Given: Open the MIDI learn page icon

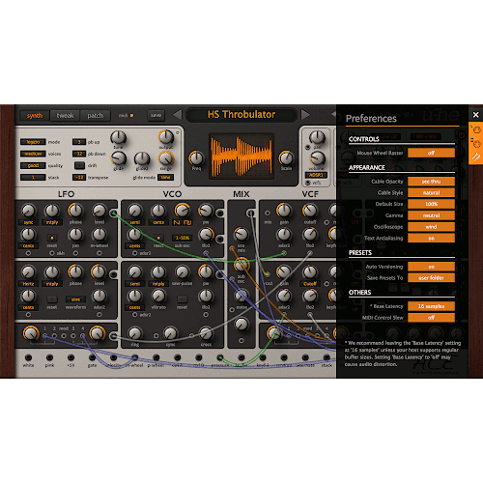Looking at the screenshot, I should tap(476, 129).
